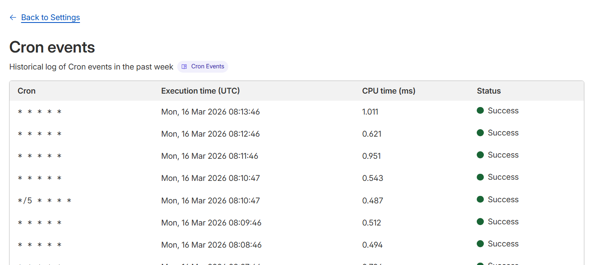
Task: Click the 0.487 CPU time value
Action: click(x=372, y=201)
